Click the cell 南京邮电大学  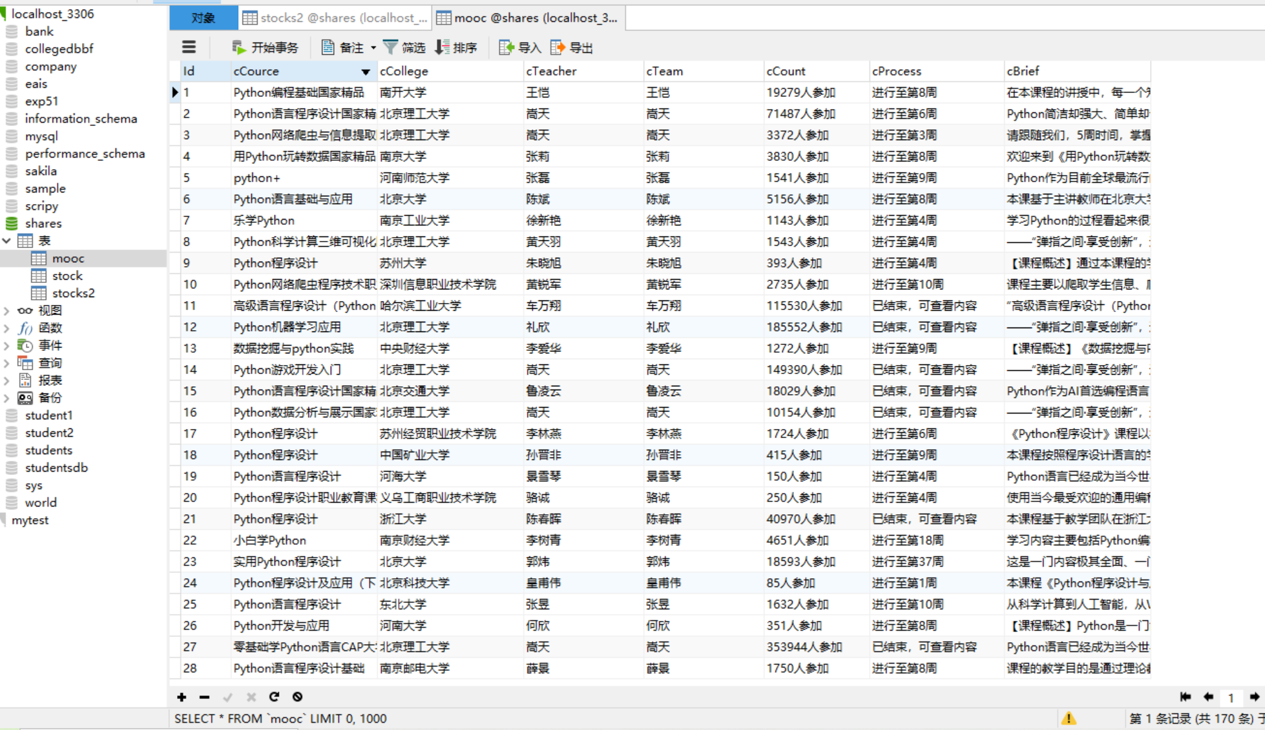click(x=450, y=668)
